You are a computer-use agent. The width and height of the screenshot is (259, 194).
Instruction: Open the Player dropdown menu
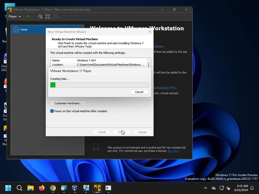click(x=14, y=16)
